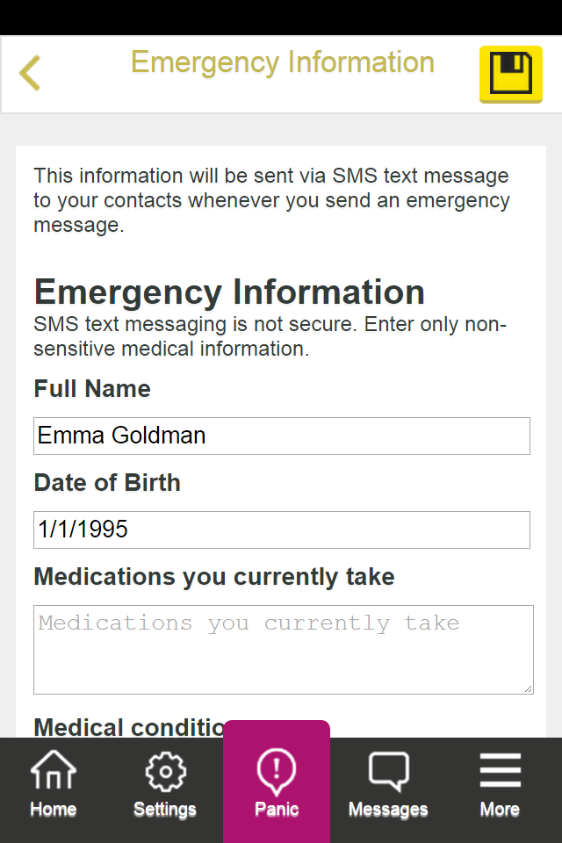Click the medications textarea resize handle
The width and height of the screenshot is (562, 843).
click(527, 688)
